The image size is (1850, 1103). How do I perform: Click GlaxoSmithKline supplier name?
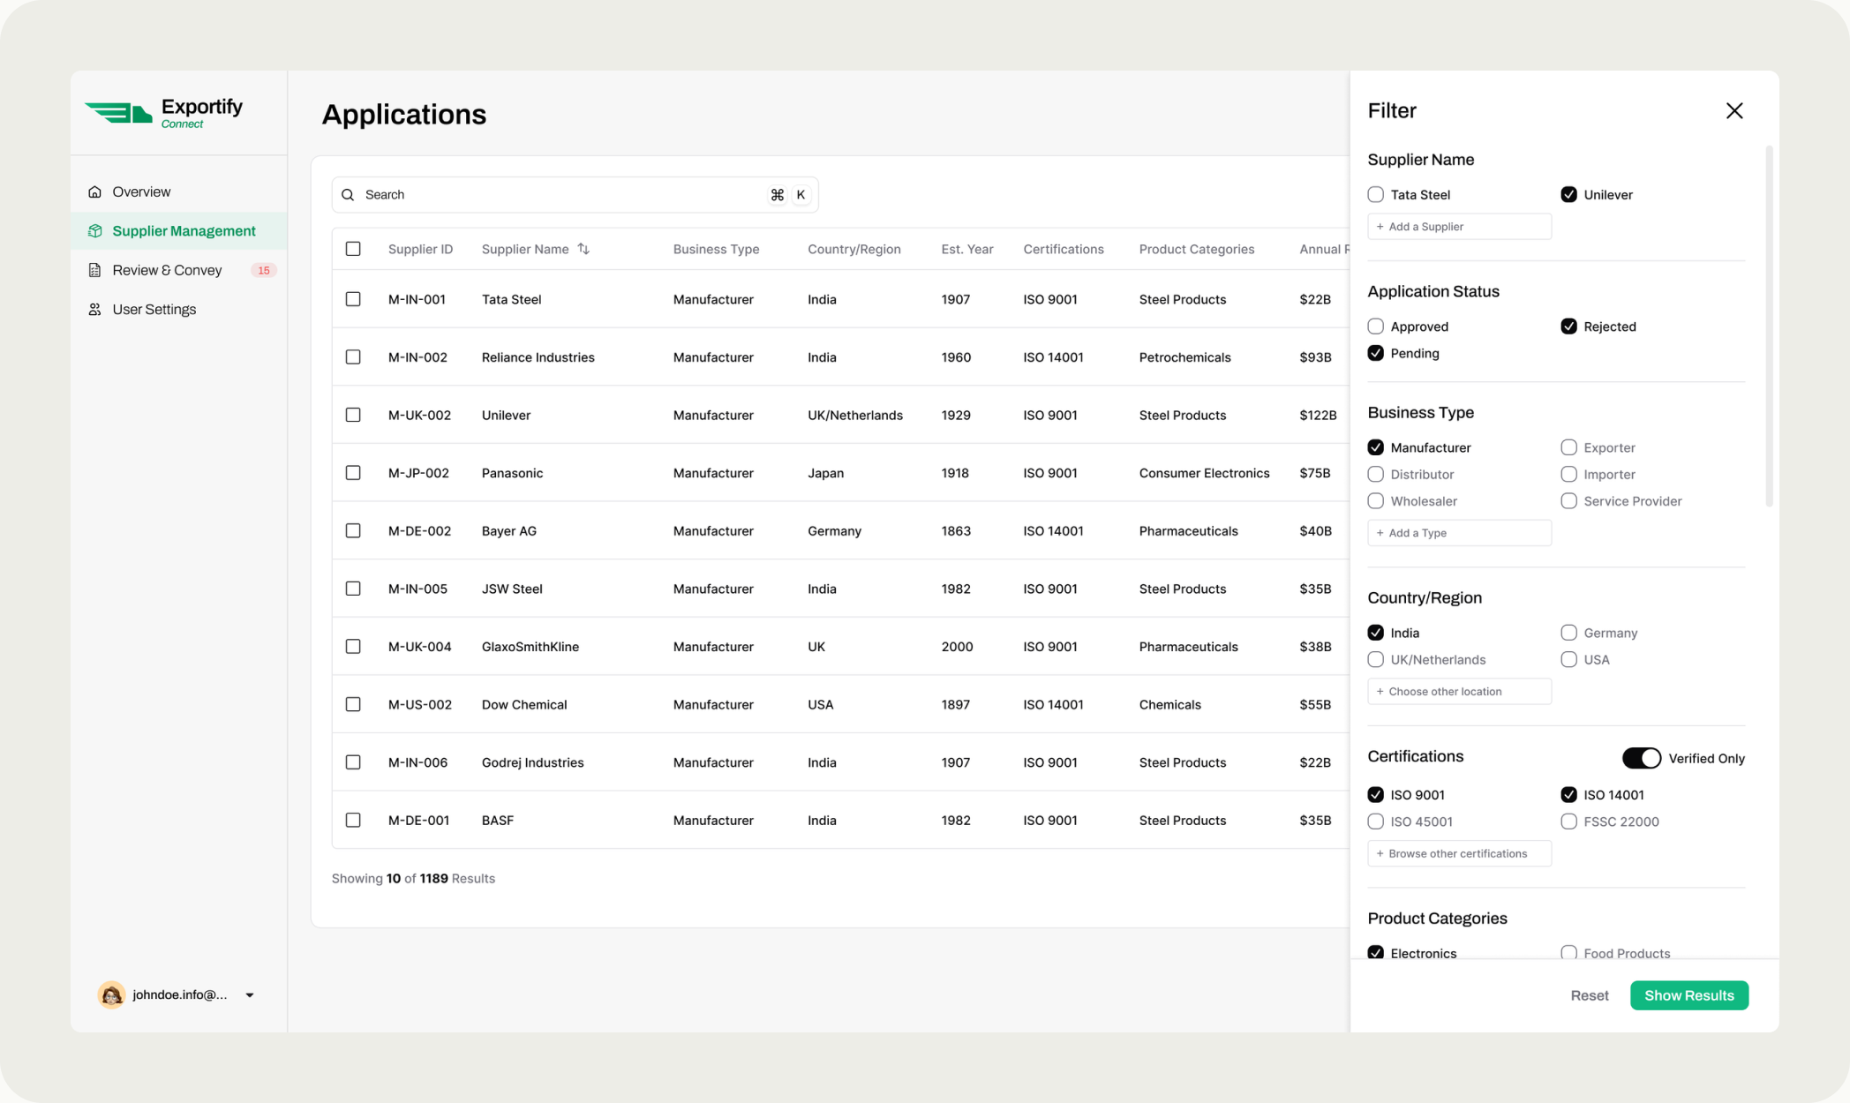(x=530, y=647)
